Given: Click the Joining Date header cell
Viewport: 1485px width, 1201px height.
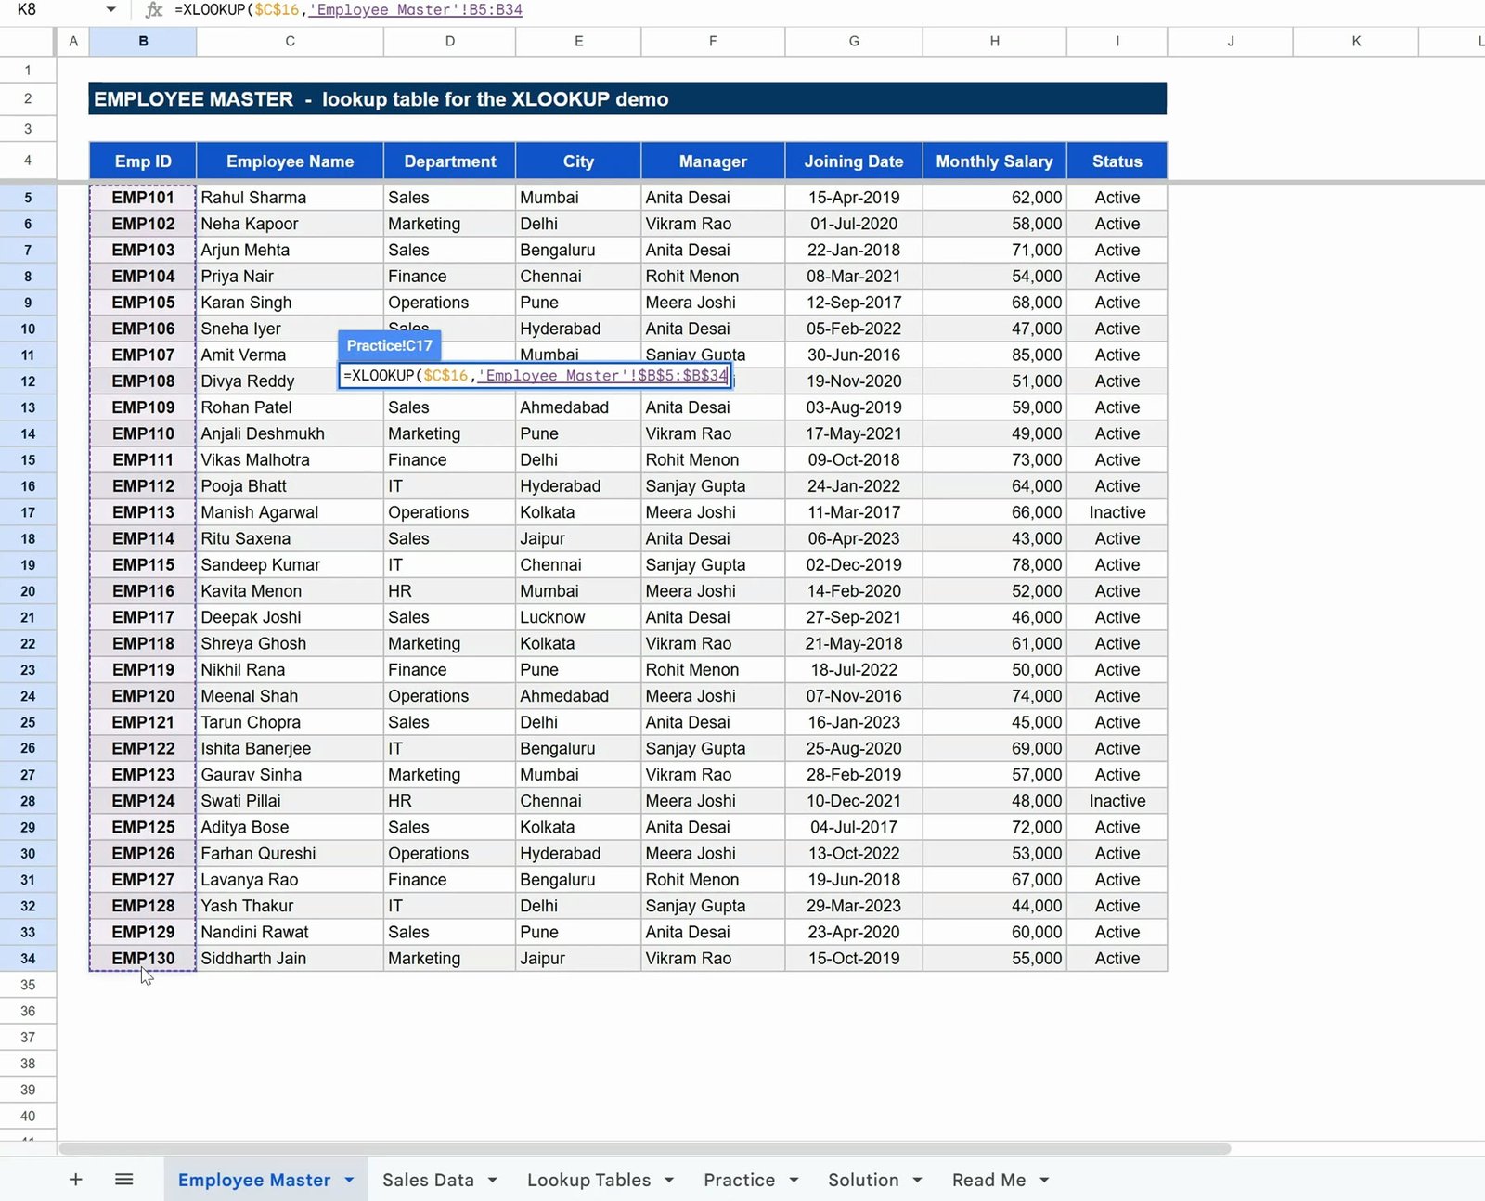Looking at the screenshot, I should tap(854, 161).
